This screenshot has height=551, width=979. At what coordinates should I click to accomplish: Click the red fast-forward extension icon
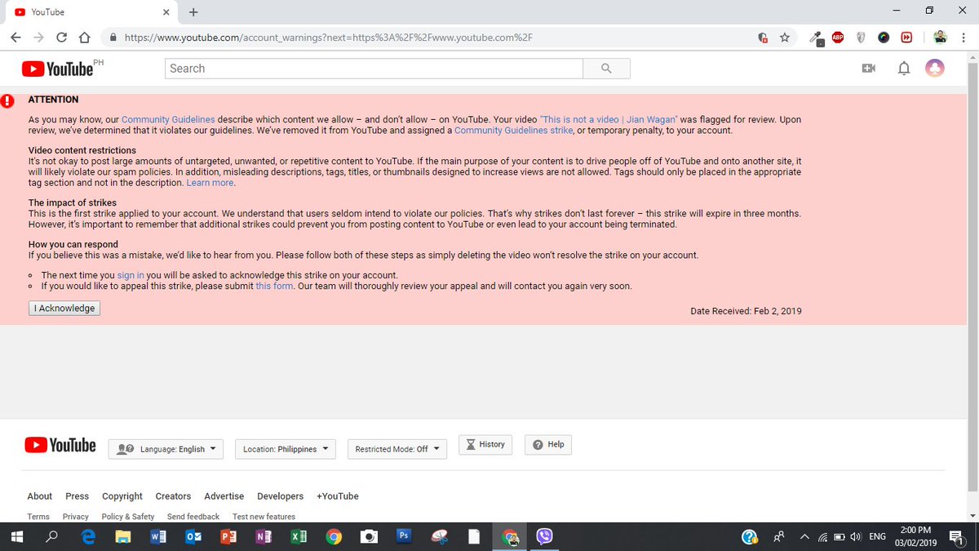906,38
